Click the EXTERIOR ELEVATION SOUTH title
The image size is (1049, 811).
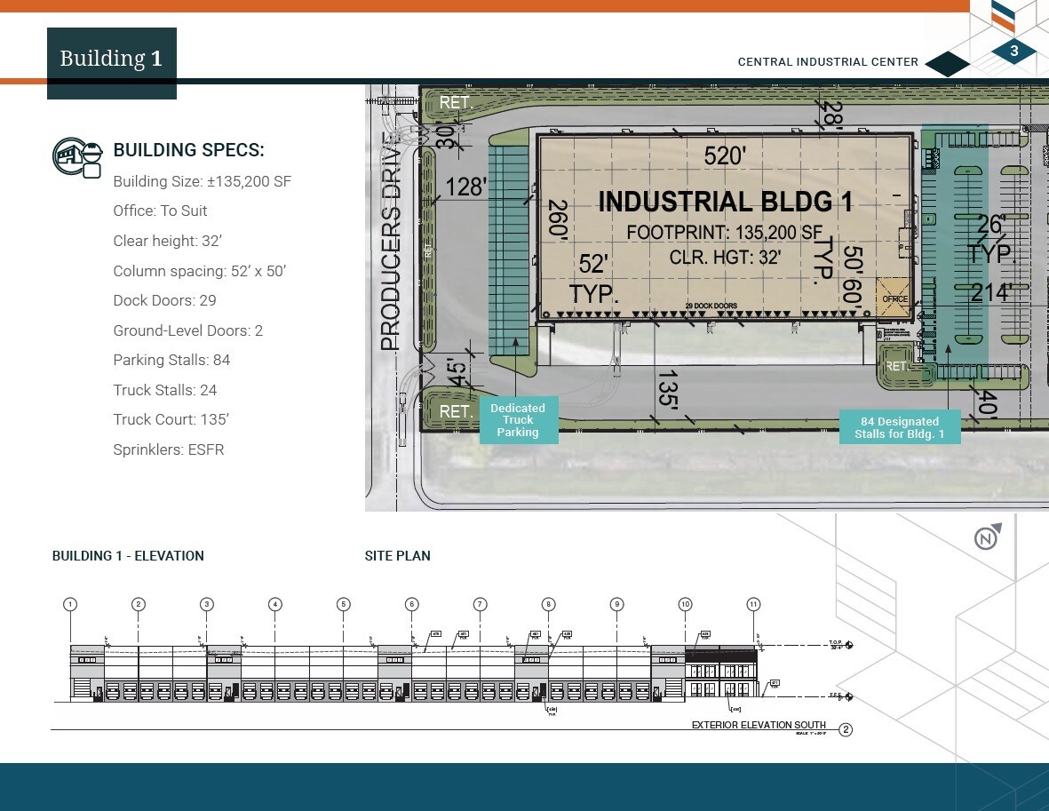coord(758,725)
